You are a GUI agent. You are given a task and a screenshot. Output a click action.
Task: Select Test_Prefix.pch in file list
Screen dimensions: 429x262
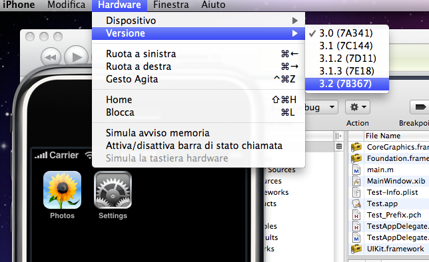pyautogui.click(x=388, y=215)
